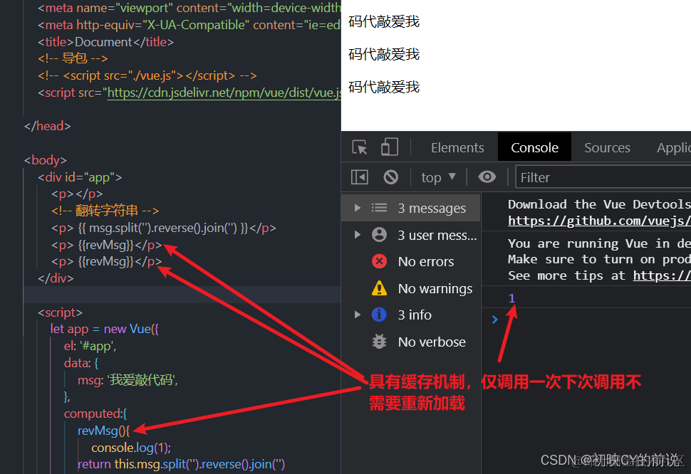
Task: Select the msg: '我爱敲代码' line
Action: coord(128,380)
